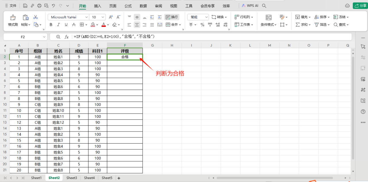Toggle Wrap Text (换行) button
368x182 pixels.
click(172, 17)
